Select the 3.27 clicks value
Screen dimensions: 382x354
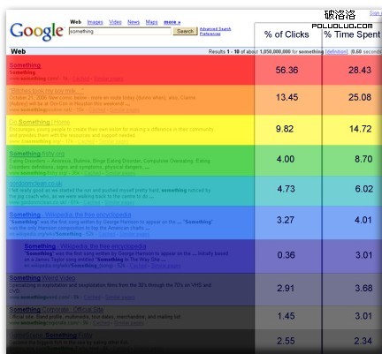coord(286,220)
